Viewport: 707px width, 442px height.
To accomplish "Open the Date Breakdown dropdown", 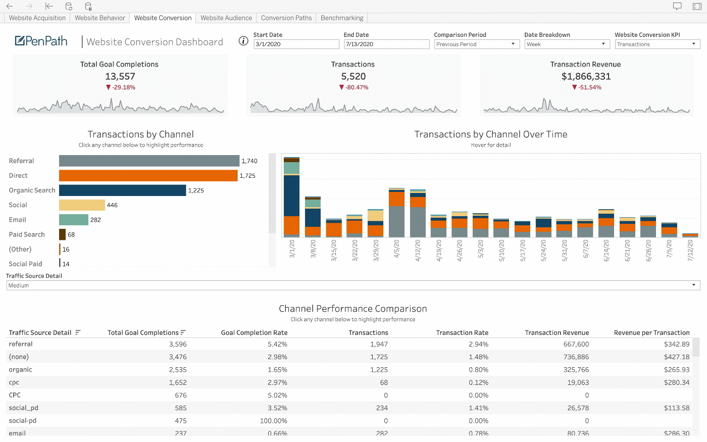I will (567, 44).
